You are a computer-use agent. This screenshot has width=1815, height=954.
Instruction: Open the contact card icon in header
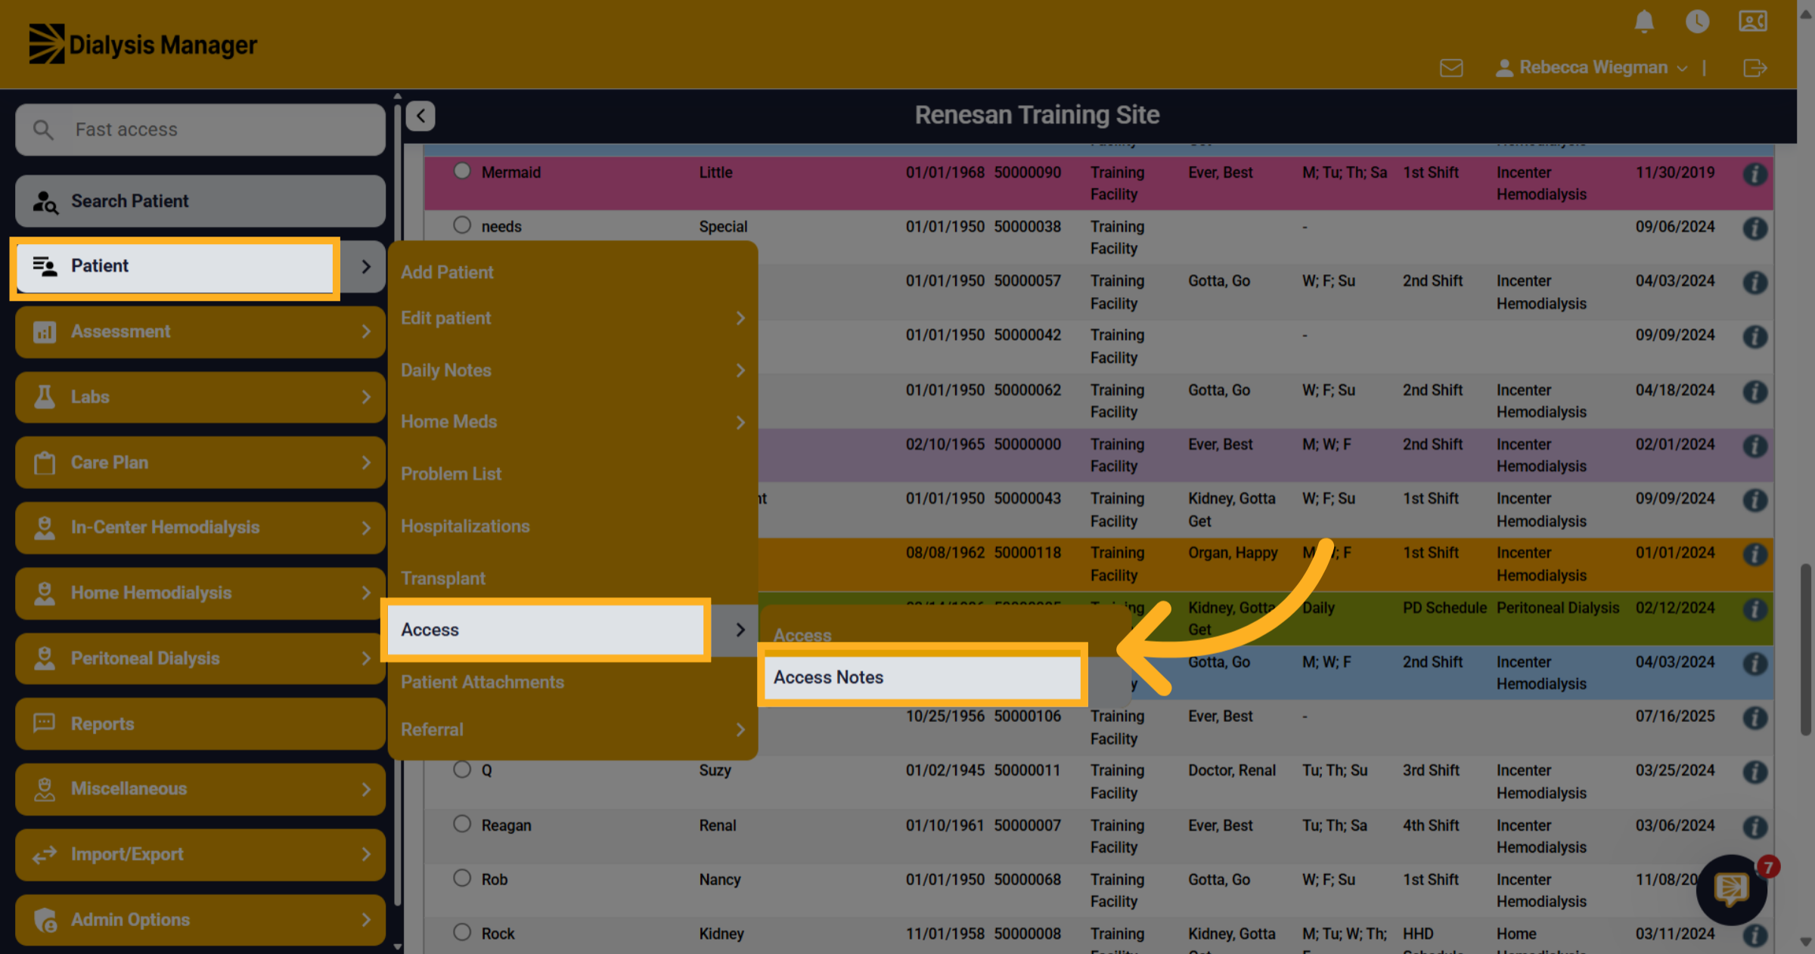pyautogui.click(x=1752, y=21)
